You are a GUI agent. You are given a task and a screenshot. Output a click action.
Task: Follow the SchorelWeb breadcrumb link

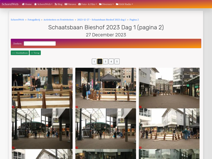click(17, 20)
